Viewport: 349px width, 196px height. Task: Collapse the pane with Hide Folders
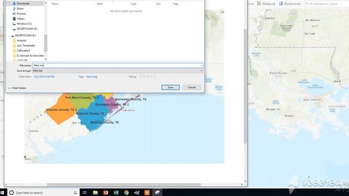(x=17, y=88)
